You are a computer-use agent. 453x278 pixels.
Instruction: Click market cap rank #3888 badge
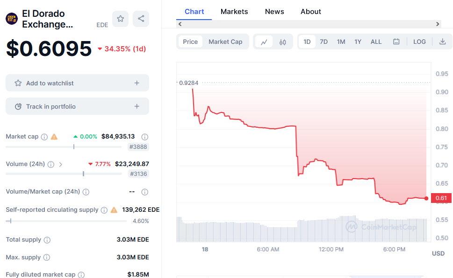click(x=138, y=147)
